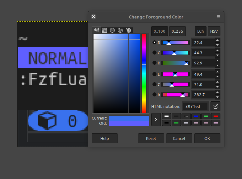Pick the red history swatch
Screen dimensions: 242x179
coord(216,116)
